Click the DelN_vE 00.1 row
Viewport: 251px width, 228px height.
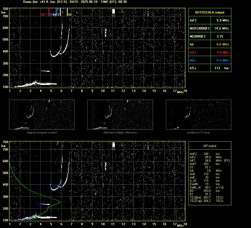[x=206, y=187]
